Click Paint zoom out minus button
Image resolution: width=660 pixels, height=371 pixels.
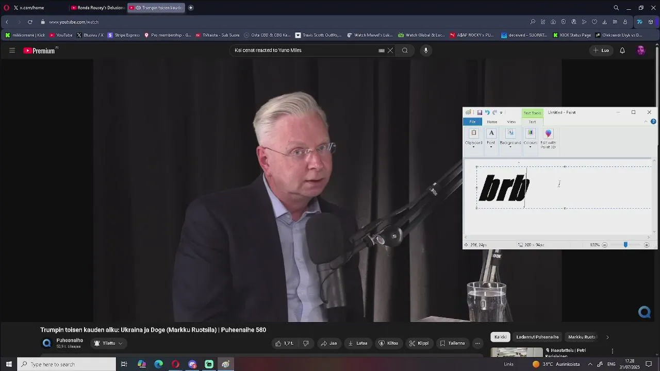604,245
